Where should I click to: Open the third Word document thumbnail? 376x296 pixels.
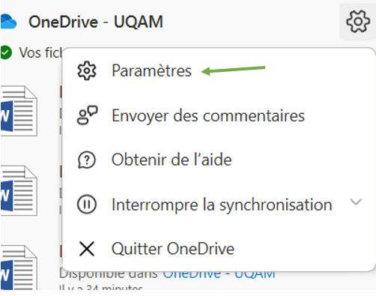tap(19, 268)
